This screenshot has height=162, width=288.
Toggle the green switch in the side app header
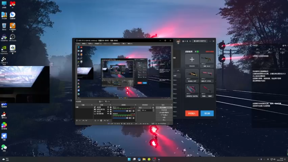[197, 51]
